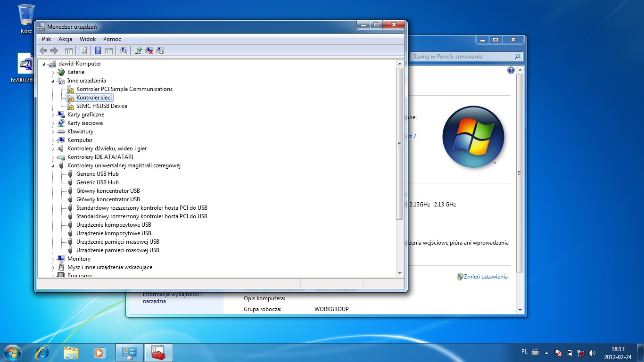Select the dawid-Komputer root label
The height and width of the screenshot is (362, 644).
[x=80, y=64]
